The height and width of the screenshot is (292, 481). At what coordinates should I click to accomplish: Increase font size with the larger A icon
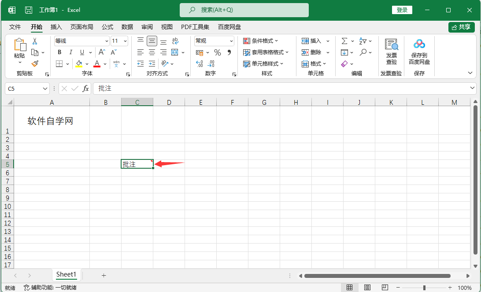click(102, 52)
